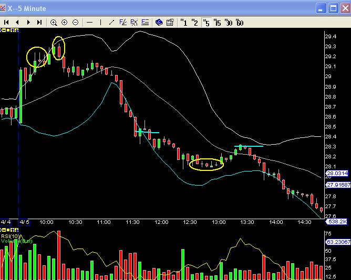The image size is (351, 280).
Task: Jump to the last bar of the chart
Action: [39, 23]
